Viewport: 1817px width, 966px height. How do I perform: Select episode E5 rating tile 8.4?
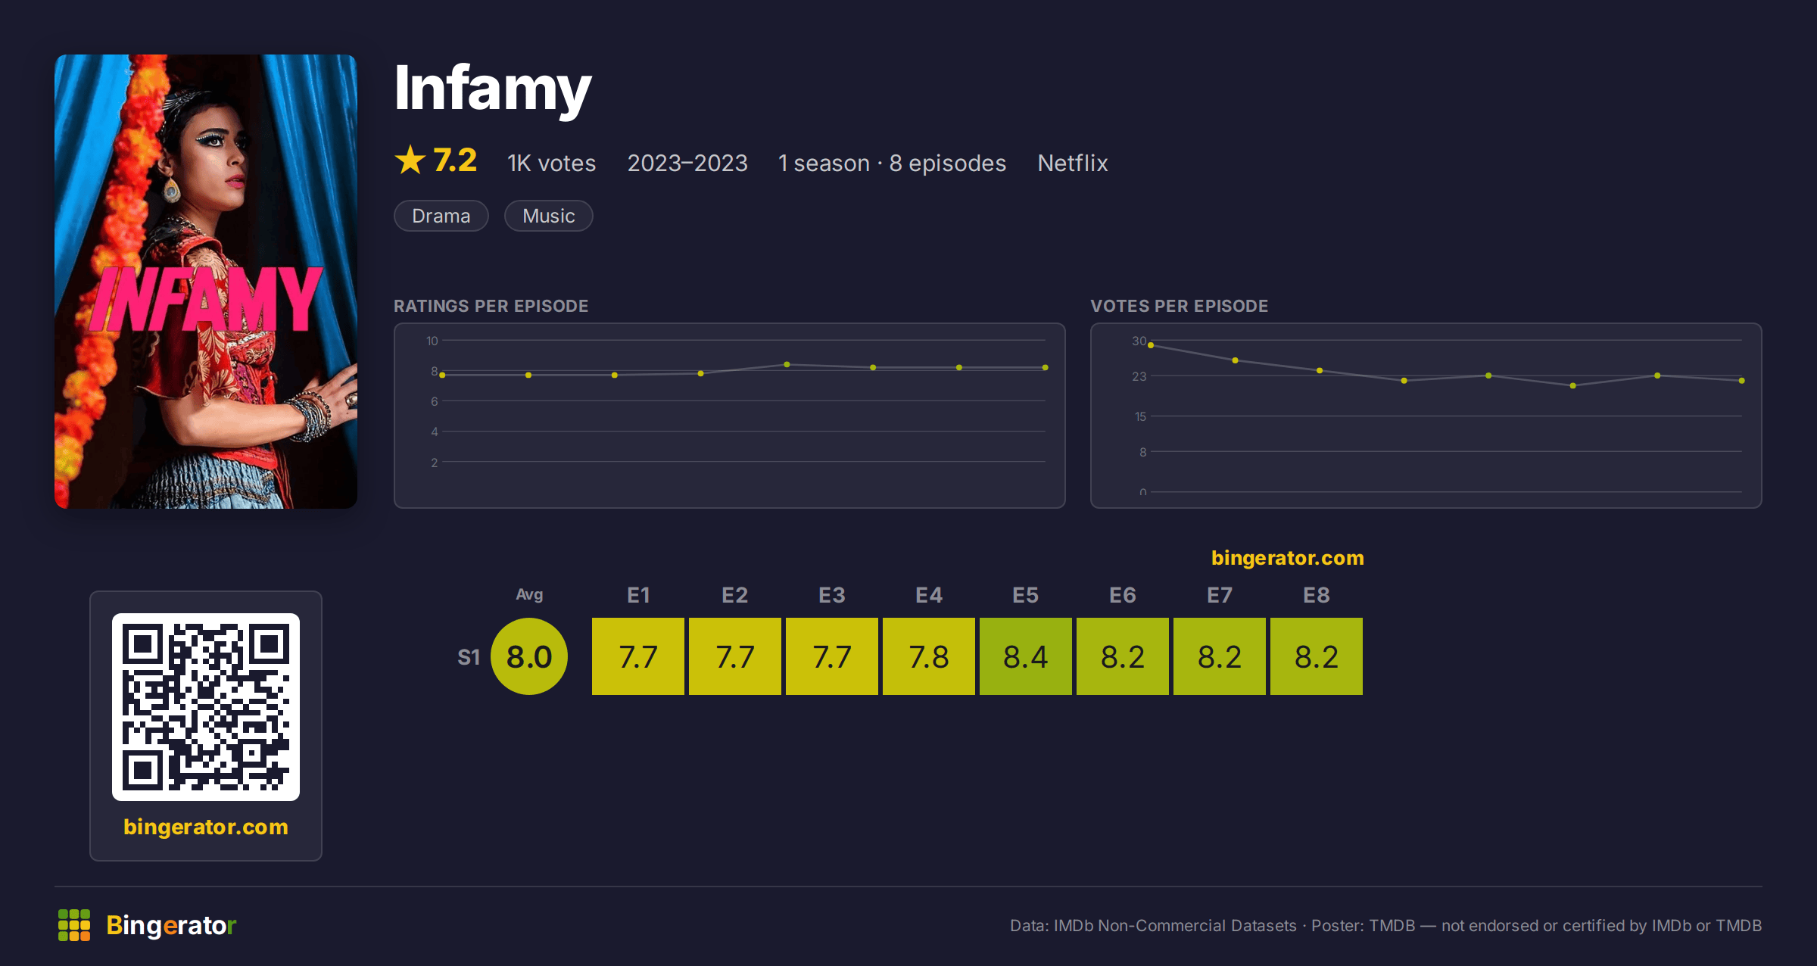pyautogui.click(x=1026, y=656)
